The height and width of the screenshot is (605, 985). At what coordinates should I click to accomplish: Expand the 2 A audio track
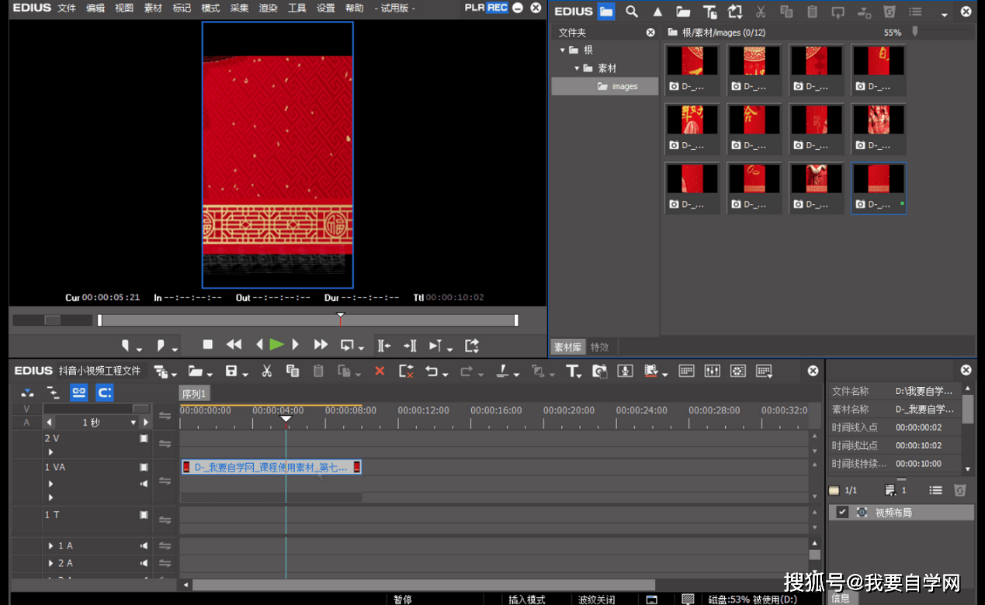(51, 564)
